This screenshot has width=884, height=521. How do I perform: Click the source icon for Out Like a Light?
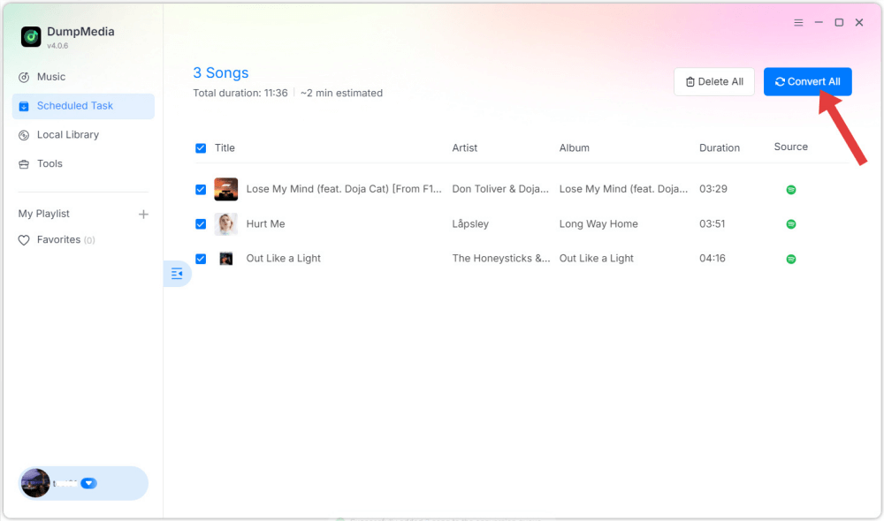pyautogui.click(x=790, y=258)
